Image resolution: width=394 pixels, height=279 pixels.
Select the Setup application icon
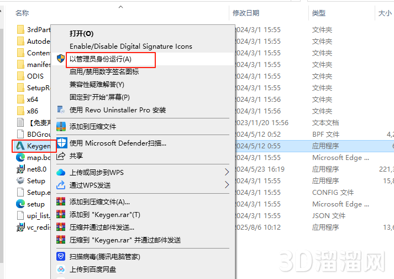point(20,180)
